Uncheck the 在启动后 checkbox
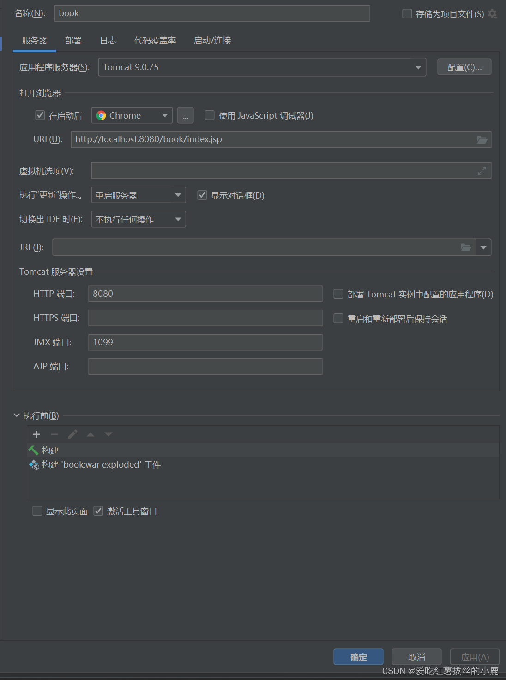 click(40, 115)
